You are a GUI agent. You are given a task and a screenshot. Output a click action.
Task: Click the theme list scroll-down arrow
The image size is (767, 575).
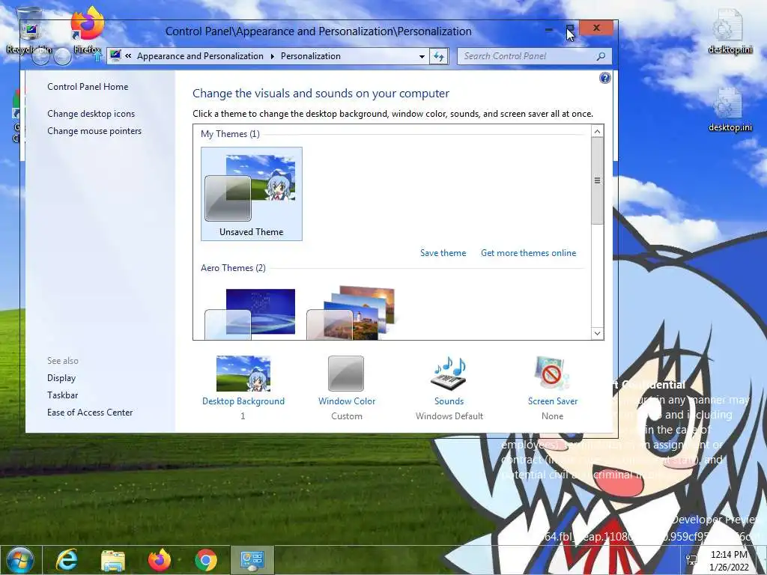(x=597, y=333)
